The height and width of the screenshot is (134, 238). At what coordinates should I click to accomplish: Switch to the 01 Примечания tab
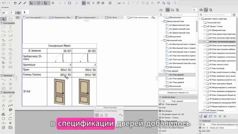click(60, 17)
